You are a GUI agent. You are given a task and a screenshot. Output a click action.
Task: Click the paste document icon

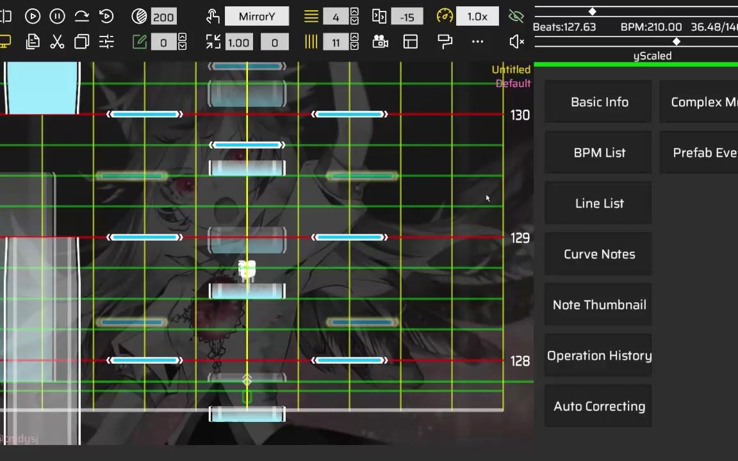click(x=33, y=42)
